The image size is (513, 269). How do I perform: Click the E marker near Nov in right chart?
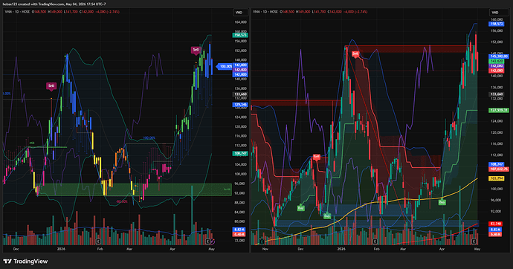(x=262, y=242)
